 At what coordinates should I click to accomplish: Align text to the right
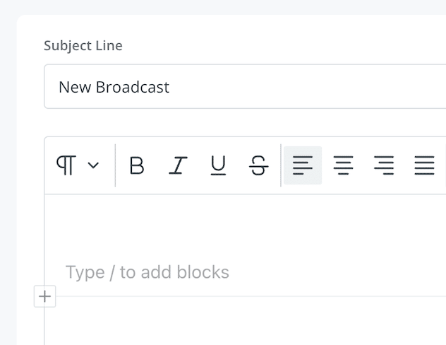(384, 165)
